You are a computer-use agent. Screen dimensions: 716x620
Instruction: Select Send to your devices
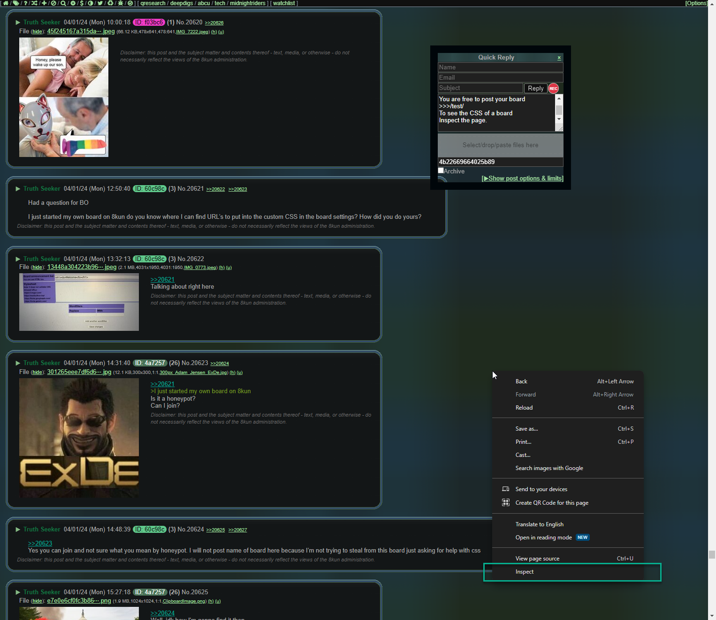(x=568, y=489)
